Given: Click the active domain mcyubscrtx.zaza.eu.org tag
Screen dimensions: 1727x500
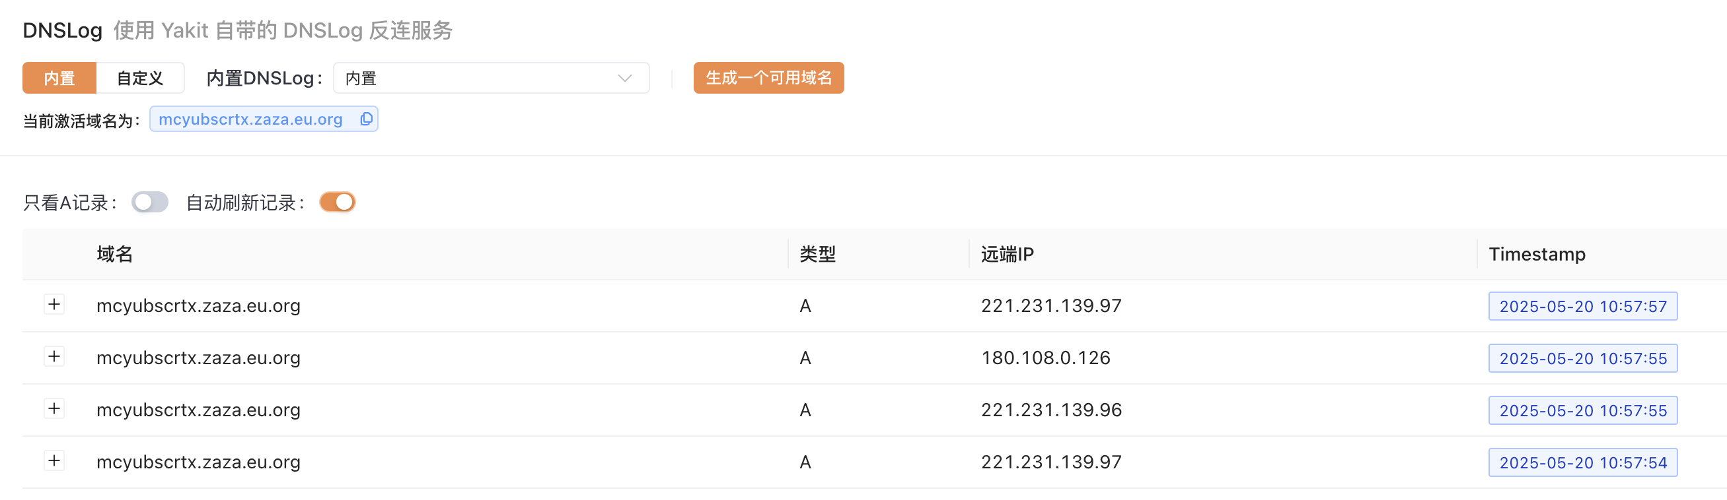Looking at the screenshot, I should 251,119.
